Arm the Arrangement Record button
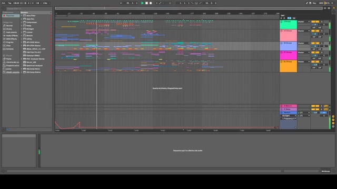Image resolution: width=337 pixels, height=189 pixels. pyautogui.click(x=151, y=3)
